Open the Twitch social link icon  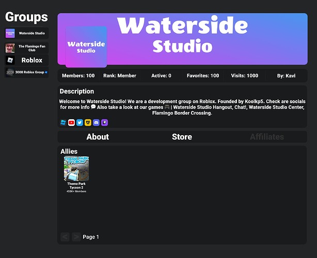(x=104, y=122)
